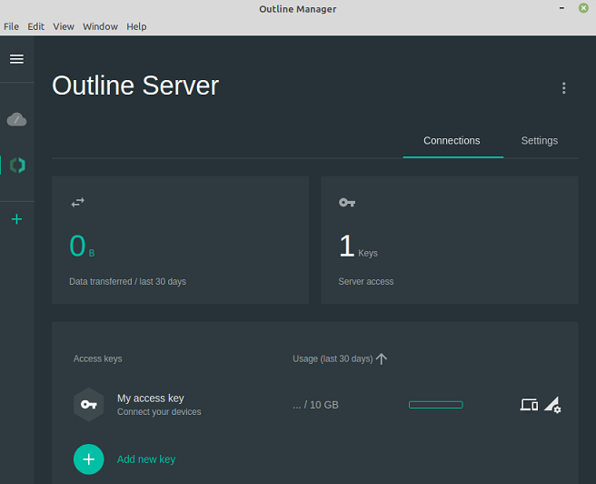Screen dimensions: 596x484
Task: Sort by usage with the up arrow
Action: (x=382, y=358)
